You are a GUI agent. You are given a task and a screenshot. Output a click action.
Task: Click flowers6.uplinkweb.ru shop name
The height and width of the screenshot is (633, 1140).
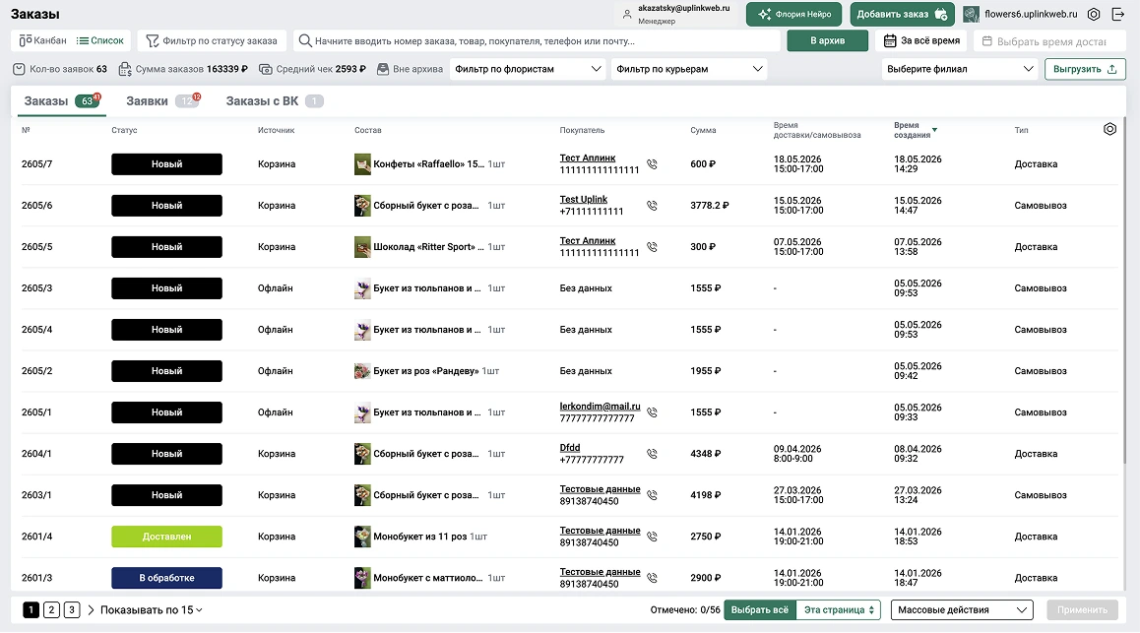[1031, 14]
